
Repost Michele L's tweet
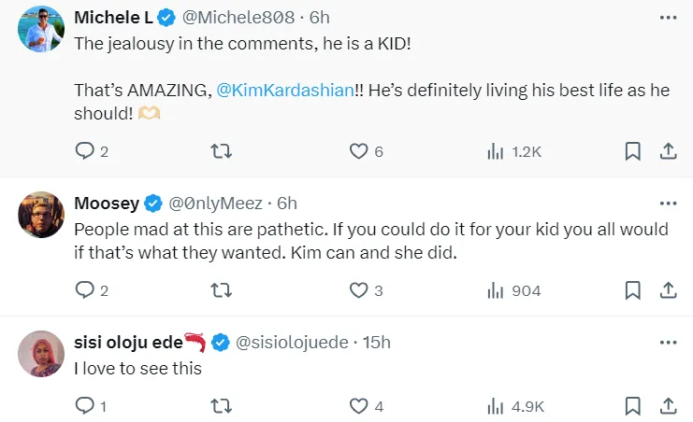pyautogui.click(x=223, y=151)
